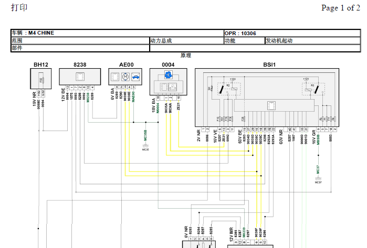Click the '18V BA' connector label
367x248 pixels.
coord(153,106)
